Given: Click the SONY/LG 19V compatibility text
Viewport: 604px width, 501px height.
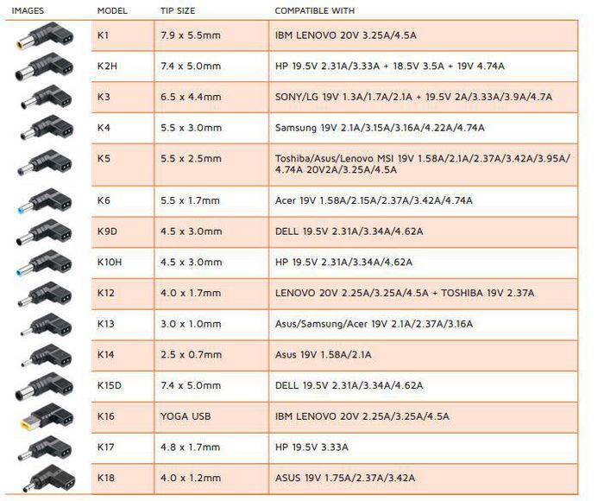Looking at the screenshot, I should (413, 98).
